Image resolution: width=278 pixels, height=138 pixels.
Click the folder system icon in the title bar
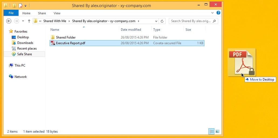coord(5,5)
